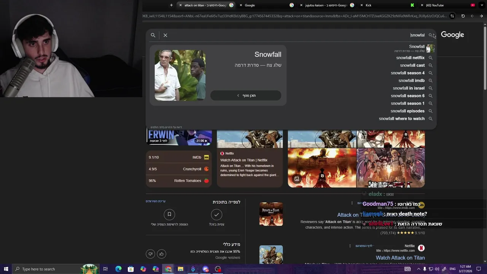Click the Google logo
The image size is (487, 274).
coord(452,35)
